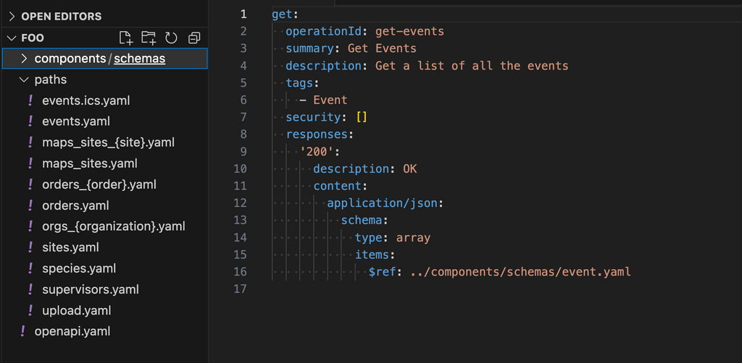Open upload.yaml file
Screen dimensions: 742x363
[x=76, y=310]
